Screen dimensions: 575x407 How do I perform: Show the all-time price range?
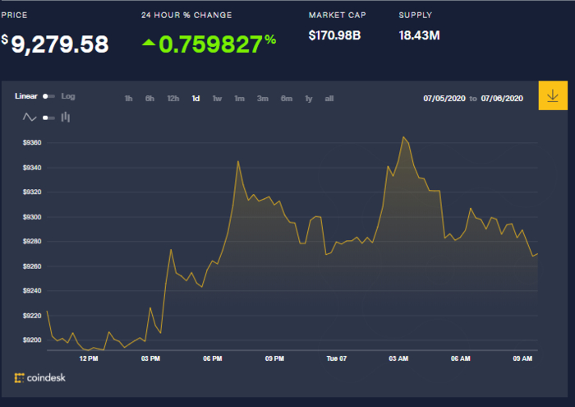[329, 99]
